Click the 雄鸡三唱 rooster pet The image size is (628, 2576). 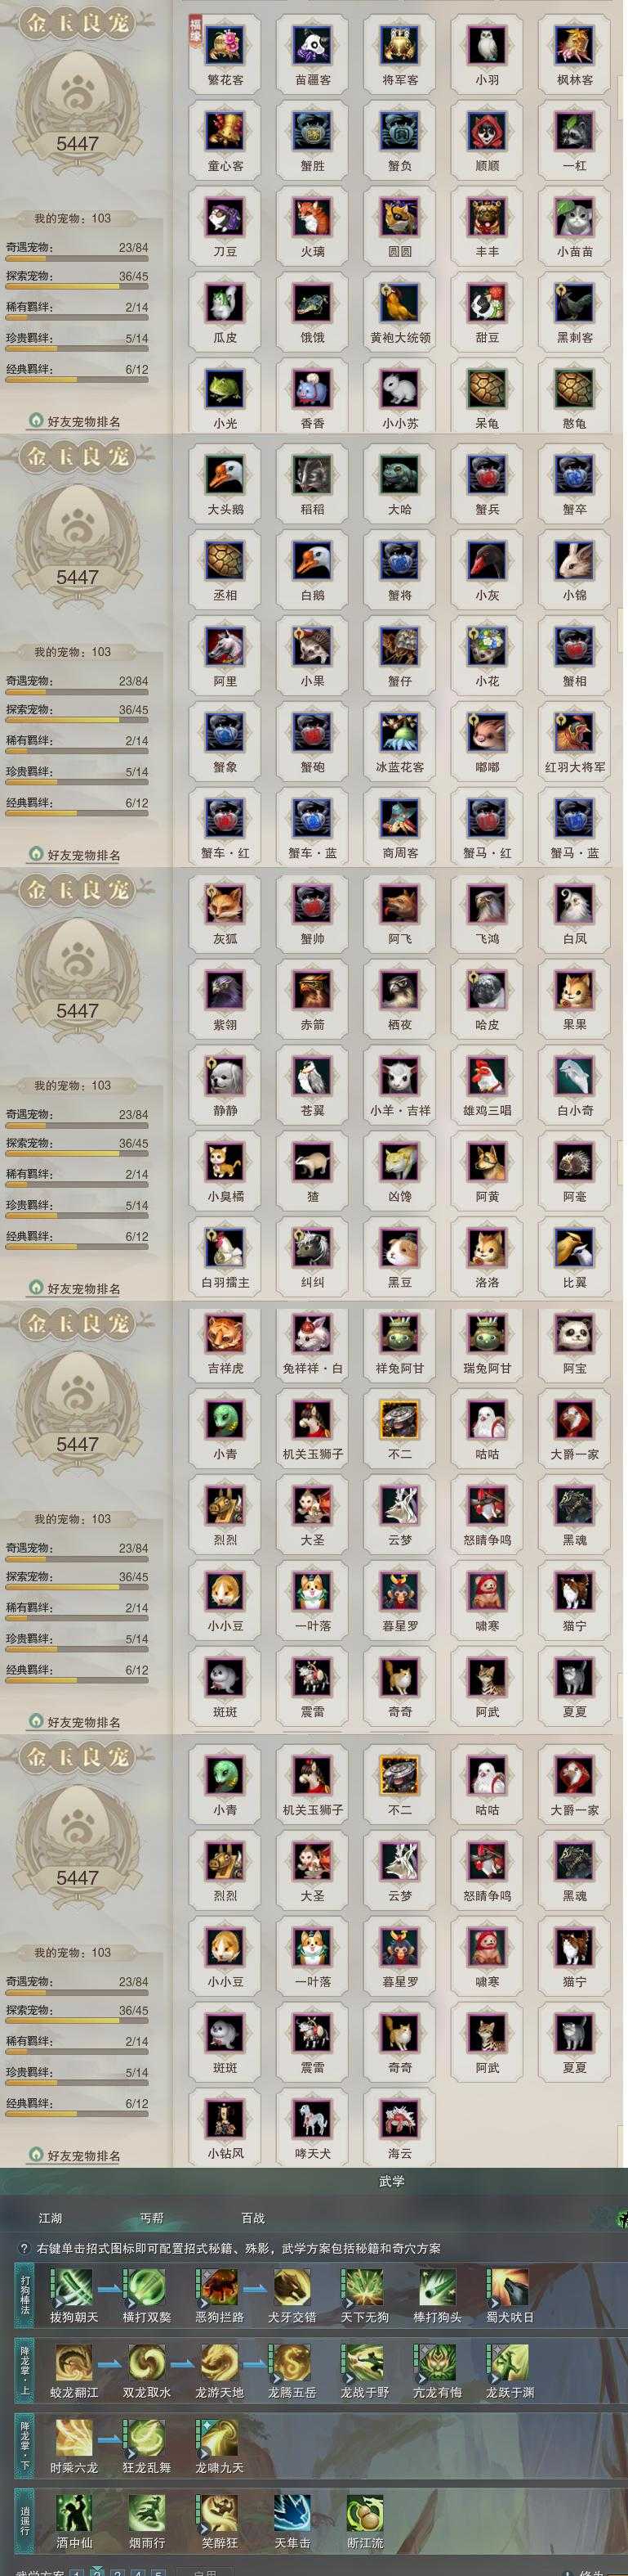[488, 1077]
